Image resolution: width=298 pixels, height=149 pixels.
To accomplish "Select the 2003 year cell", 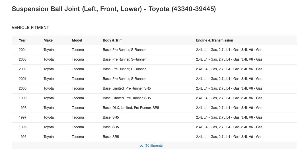I will tap(22, 59).
